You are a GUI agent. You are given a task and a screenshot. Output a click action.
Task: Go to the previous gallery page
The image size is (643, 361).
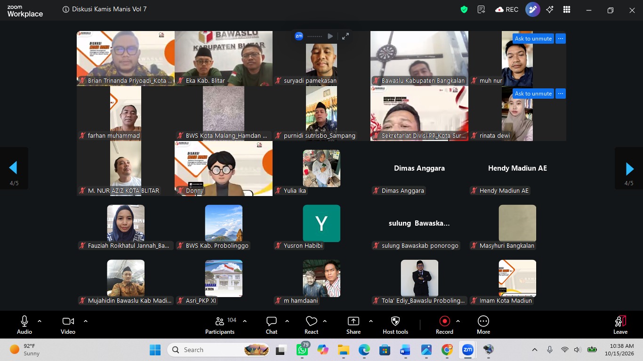tap(13, 169)
